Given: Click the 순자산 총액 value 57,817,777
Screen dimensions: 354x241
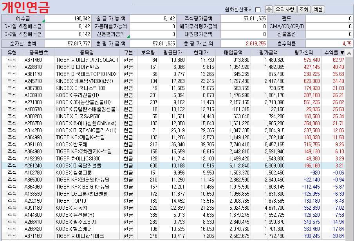Looking at the screenshot, I should coord(79,43).
